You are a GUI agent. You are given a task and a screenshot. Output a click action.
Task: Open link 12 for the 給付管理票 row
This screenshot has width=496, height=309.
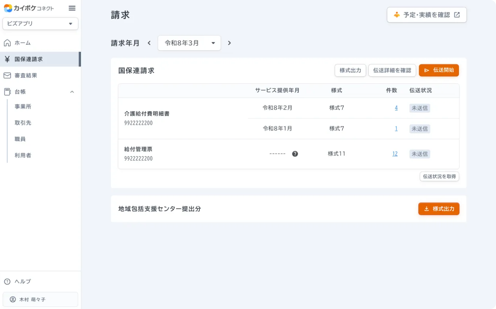pos(395,153)
